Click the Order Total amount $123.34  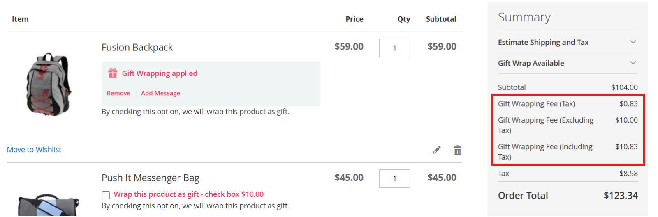pos(620,196)
